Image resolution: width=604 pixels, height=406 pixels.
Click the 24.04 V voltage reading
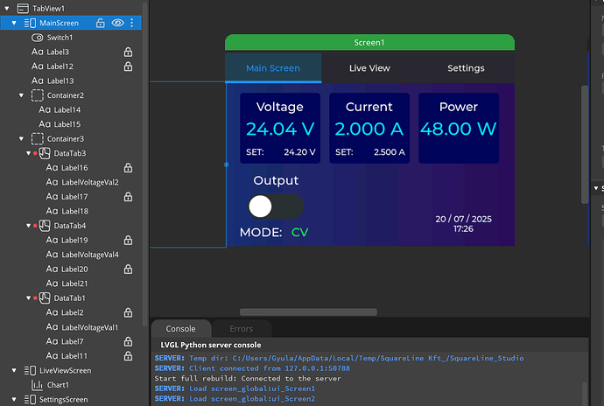tap(280, 129)
